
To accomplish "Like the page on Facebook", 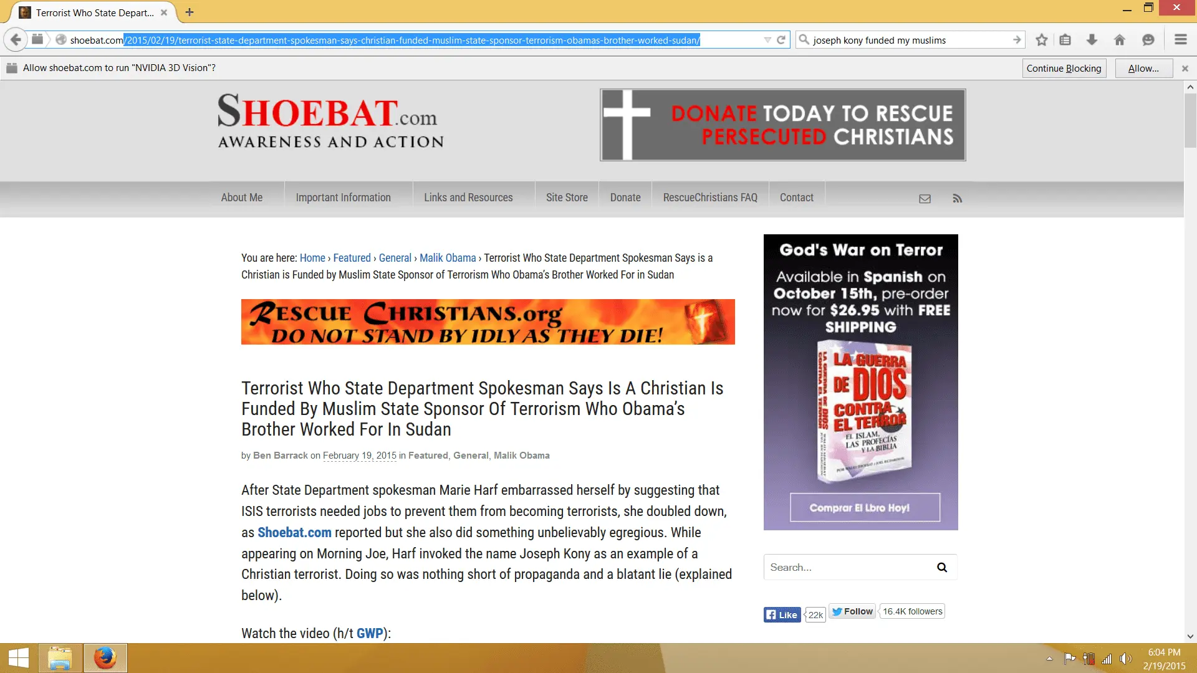I will point(782,614).
